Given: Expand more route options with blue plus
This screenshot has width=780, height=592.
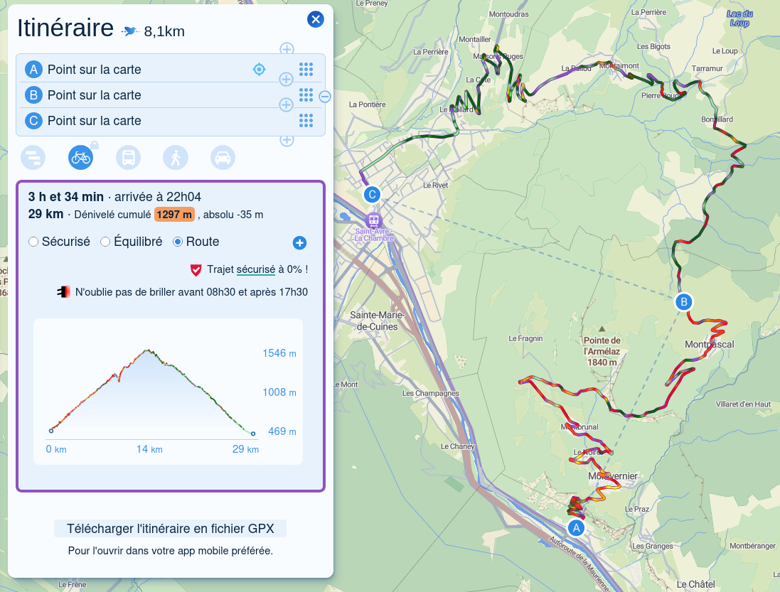Looking at the screenshot, I should coord(299,243).
